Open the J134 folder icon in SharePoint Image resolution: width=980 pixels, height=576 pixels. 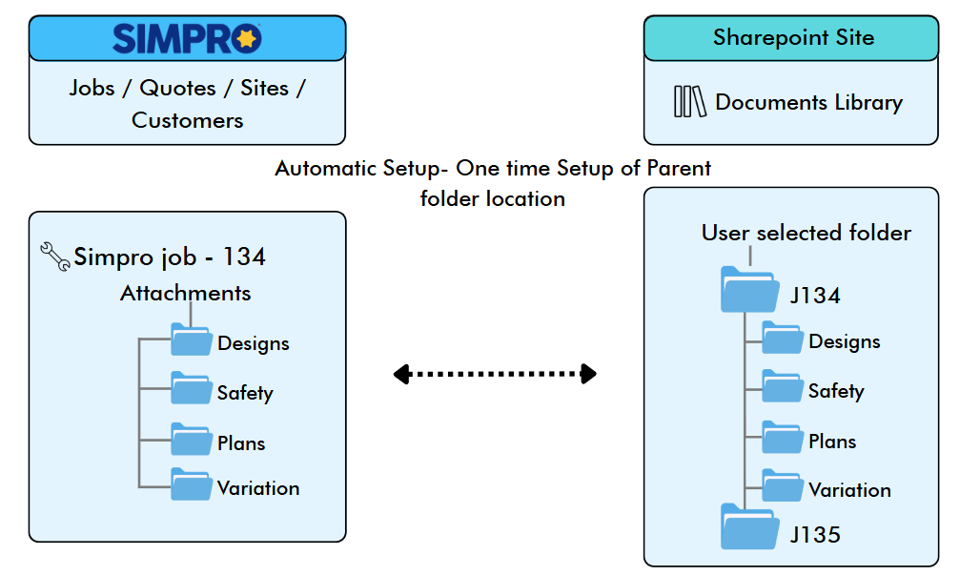tap(749, 290)
